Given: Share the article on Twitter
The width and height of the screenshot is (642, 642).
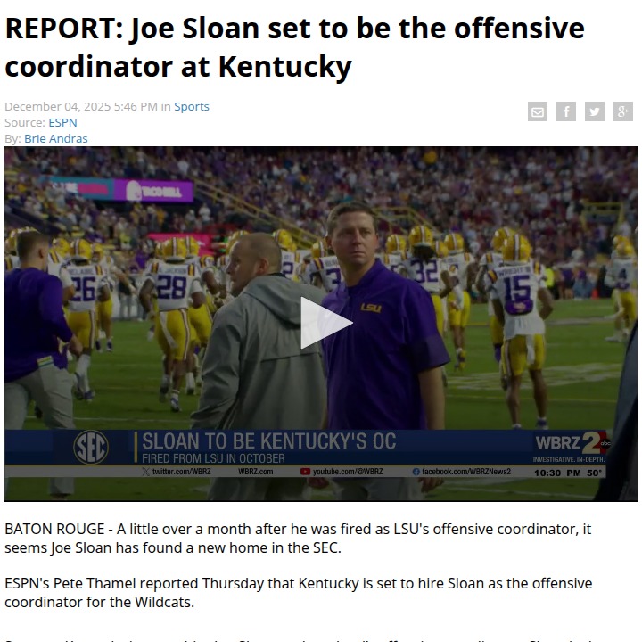Looking at the screenshot, I should (595, 111).
